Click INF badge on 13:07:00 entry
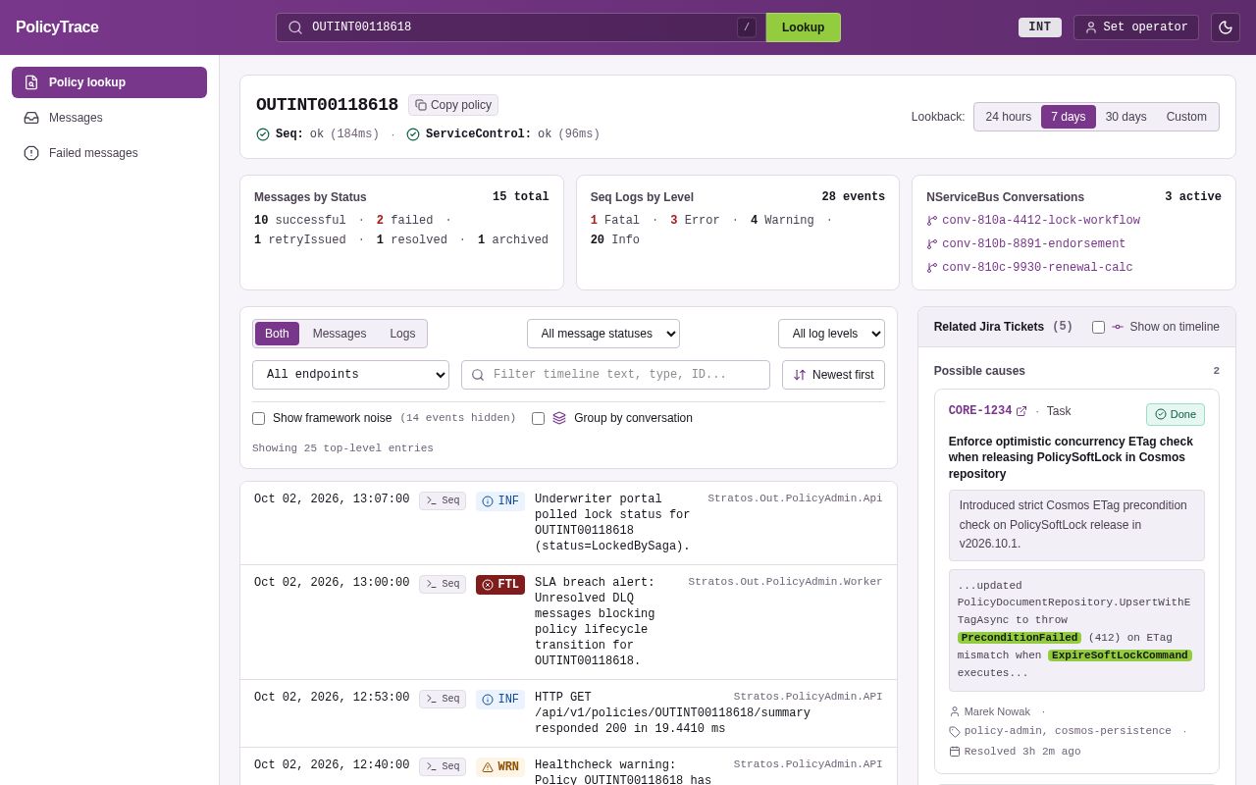Screen dimensions: 1256x785 click(x=500, y=501)
